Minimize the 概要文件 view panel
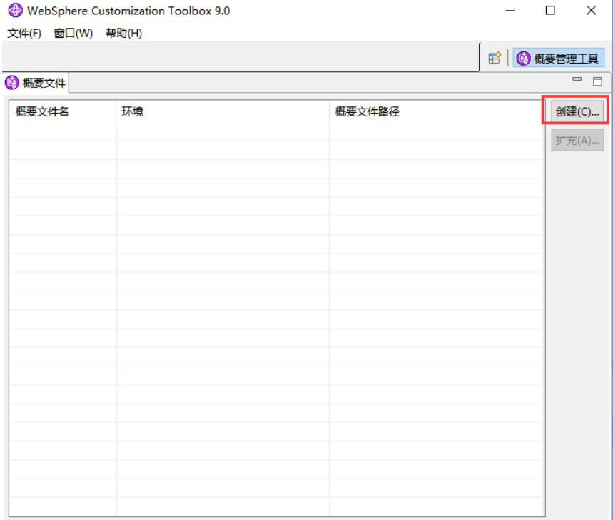 577,79
